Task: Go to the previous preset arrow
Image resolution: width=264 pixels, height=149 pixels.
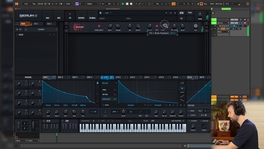Action: 171,13
